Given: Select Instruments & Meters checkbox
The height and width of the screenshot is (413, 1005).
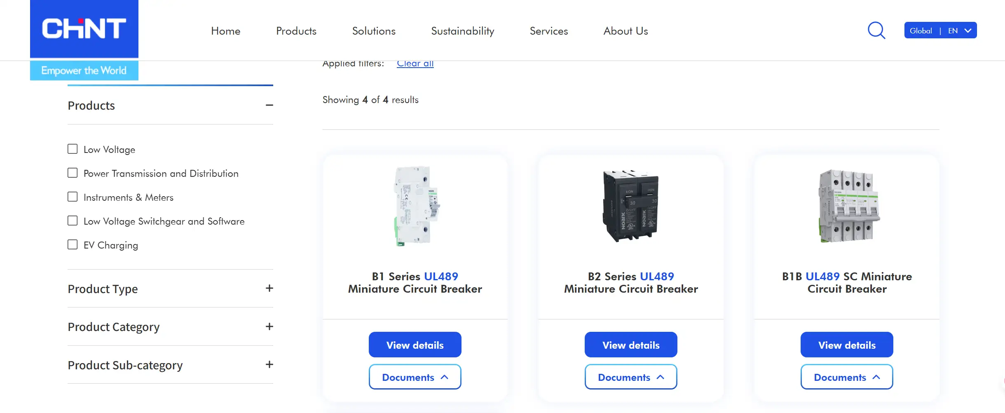Looking at the screenshot, I should click(x=73, y=197).
